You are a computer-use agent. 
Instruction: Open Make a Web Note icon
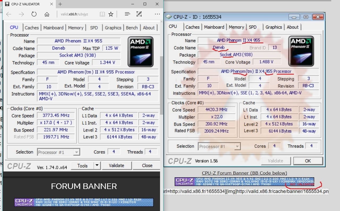pyautogui.click(x=139, y=14)
